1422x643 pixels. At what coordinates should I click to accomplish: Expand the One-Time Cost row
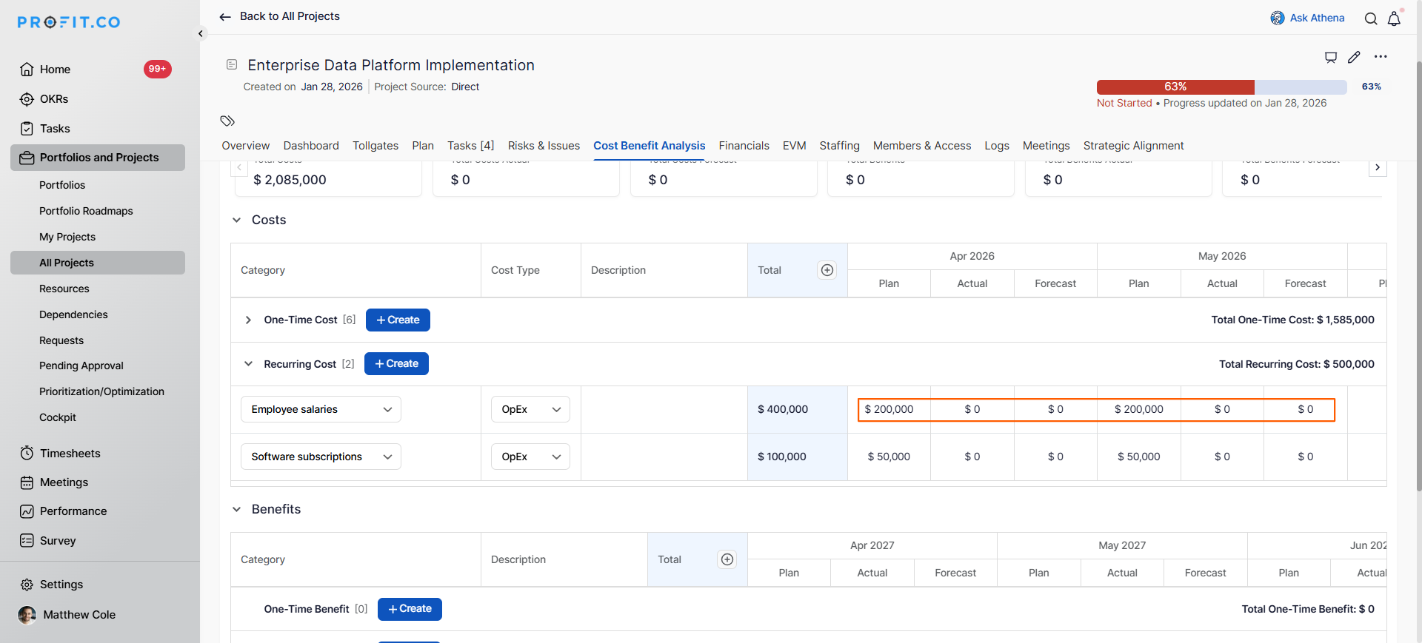[248, 320]
